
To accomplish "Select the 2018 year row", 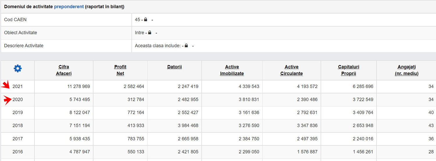I will click(218, 126).
